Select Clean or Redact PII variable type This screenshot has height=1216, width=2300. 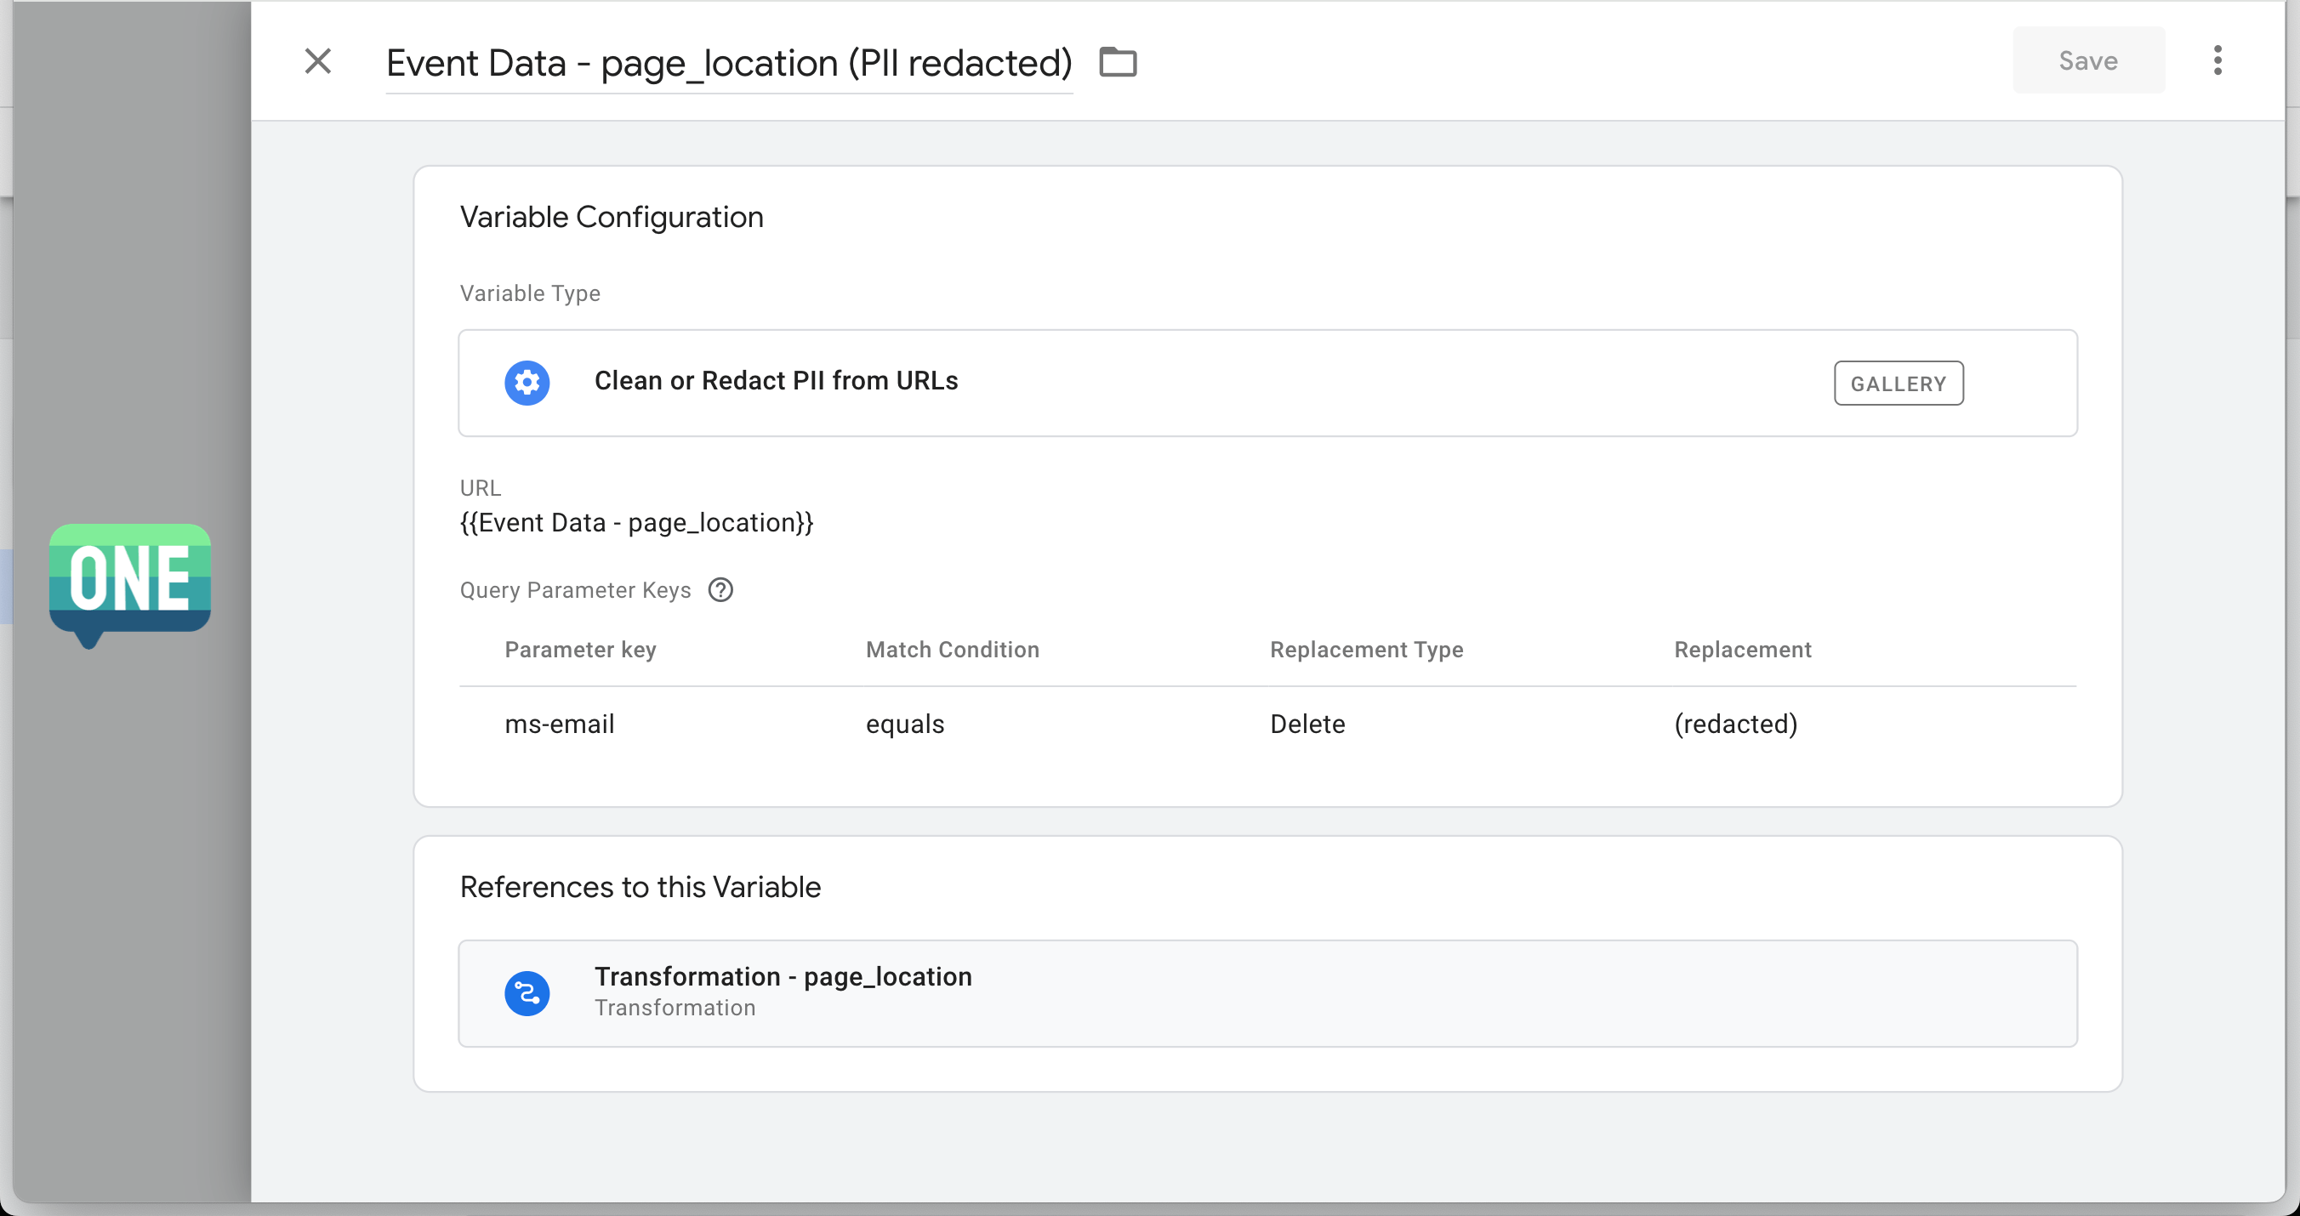point(775,381)
